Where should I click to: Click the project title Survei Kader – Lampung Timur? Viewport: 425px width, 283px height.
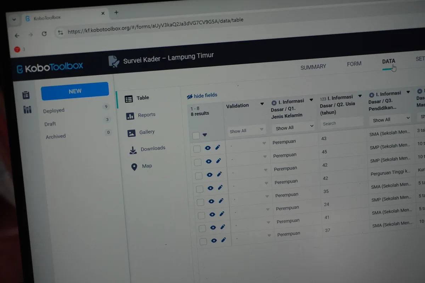click(x=169, y=58)
